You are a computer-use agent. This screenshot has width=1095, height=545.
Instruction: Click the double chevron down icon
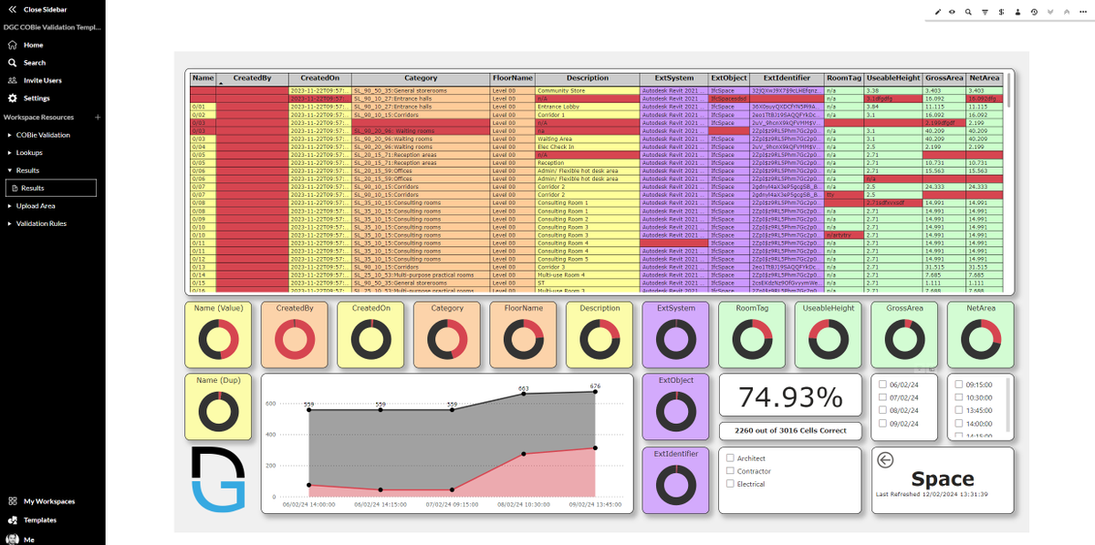(x=1050, y=12)
